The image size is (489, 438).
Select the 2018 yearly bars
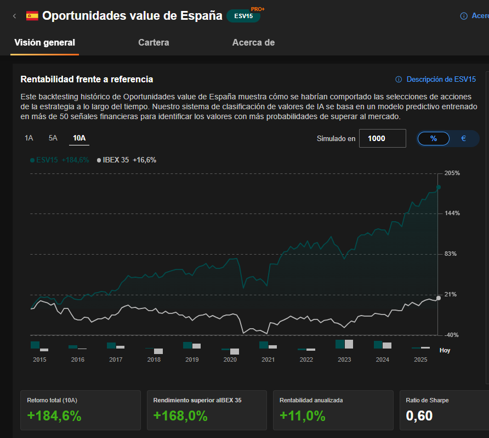point(153,351)
